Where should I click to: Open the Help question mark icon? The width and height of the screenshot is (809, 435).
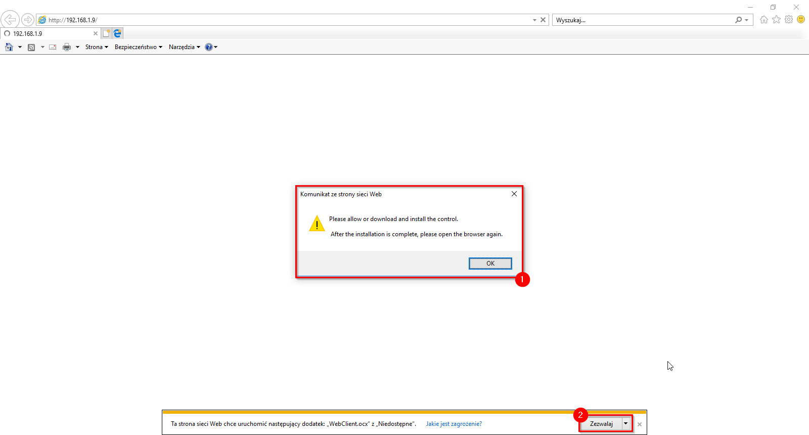(208, 47)
